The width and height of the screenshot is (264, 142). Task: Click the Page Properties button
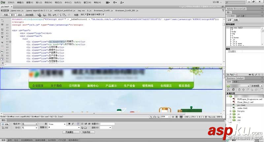coord(71,132)
